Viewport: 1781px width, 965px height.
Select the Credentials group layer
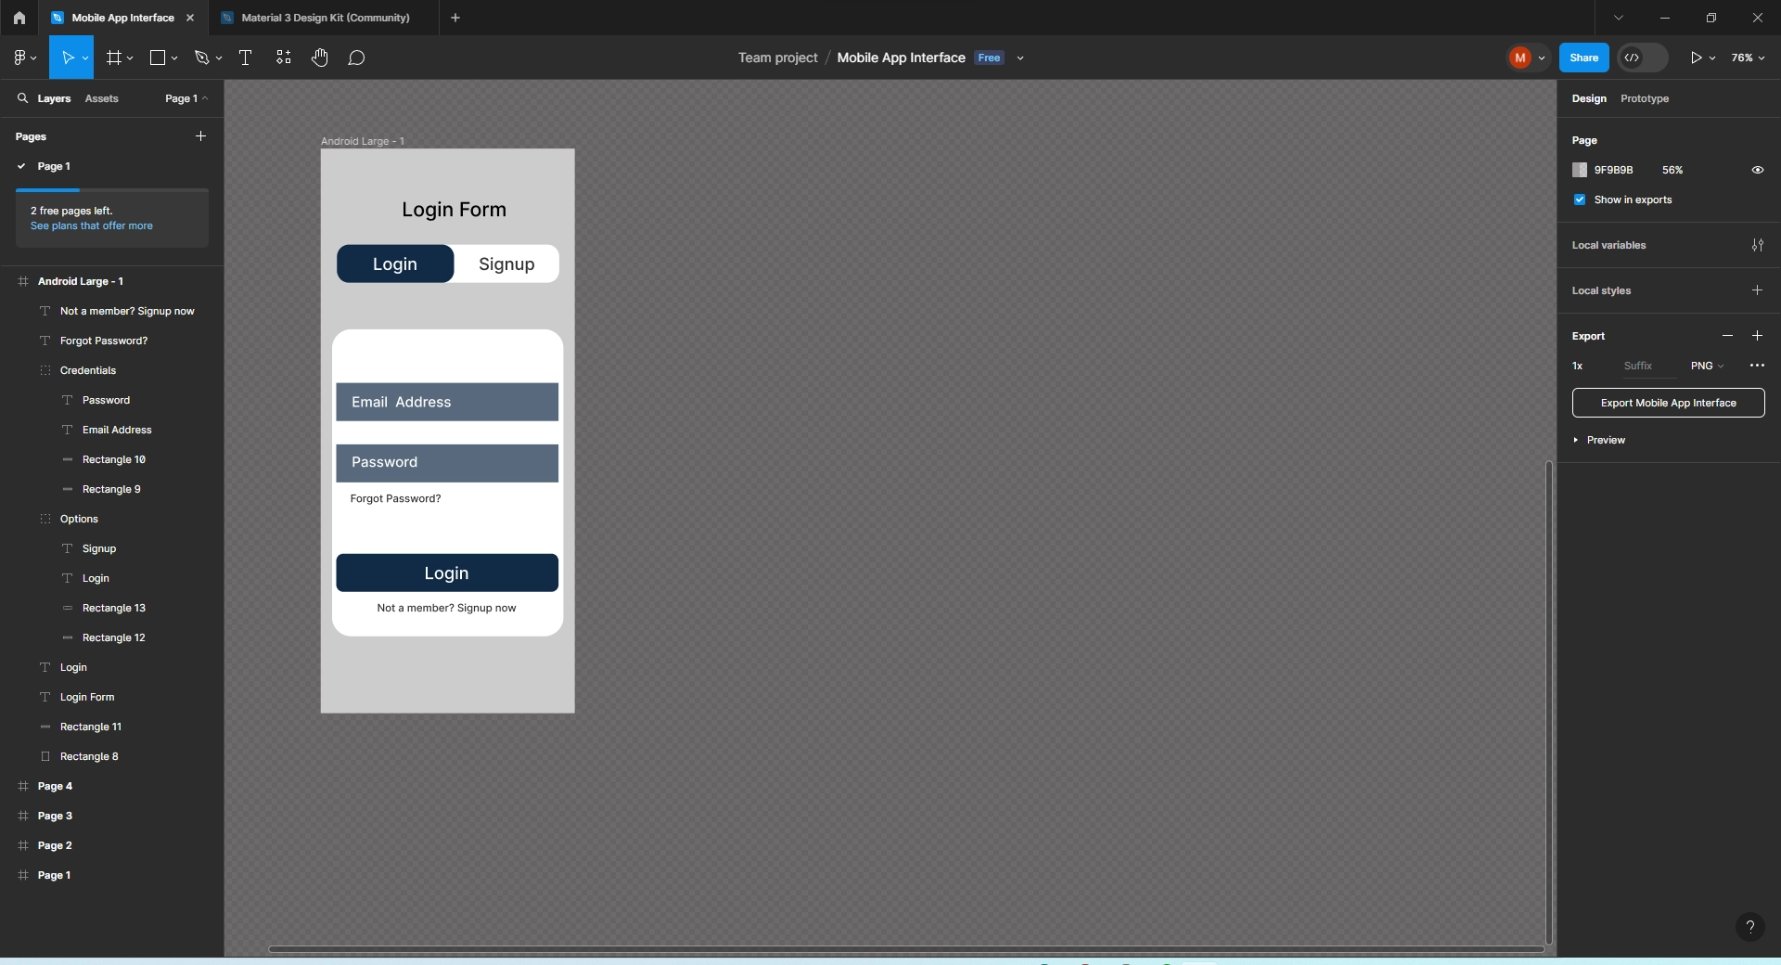(x=88, y=370)
